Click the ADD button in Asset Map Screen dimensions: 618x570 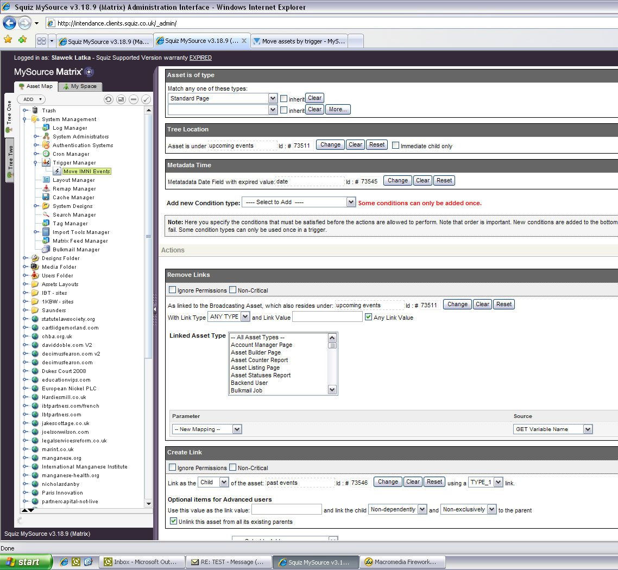point(31,99)
